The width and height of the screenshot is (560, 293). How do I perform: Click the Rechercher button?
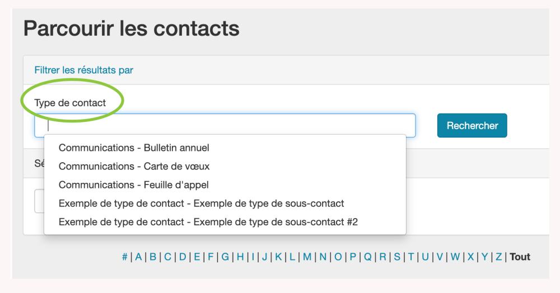(x=472, y=126)
